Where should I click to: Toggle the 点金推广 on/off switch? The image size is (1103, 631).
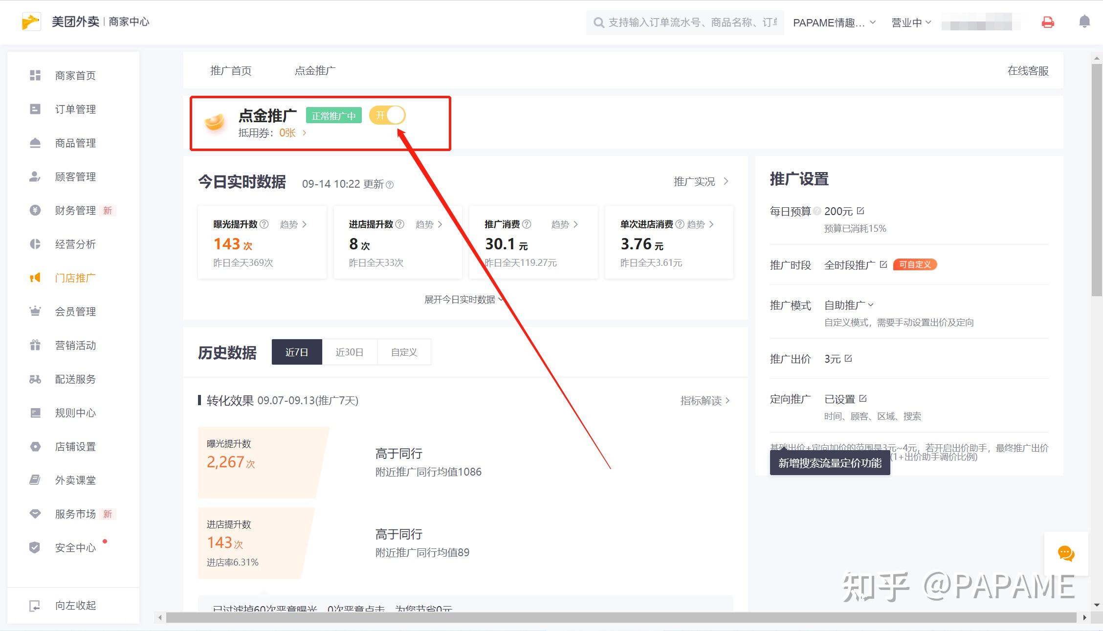point(387,115)
